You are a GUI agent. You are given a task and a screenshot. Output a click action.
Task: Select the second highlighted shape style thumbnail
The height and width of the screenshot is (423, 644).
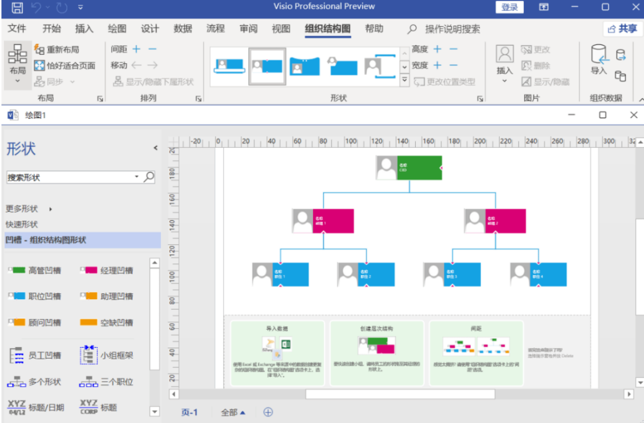tap(267, 66)
